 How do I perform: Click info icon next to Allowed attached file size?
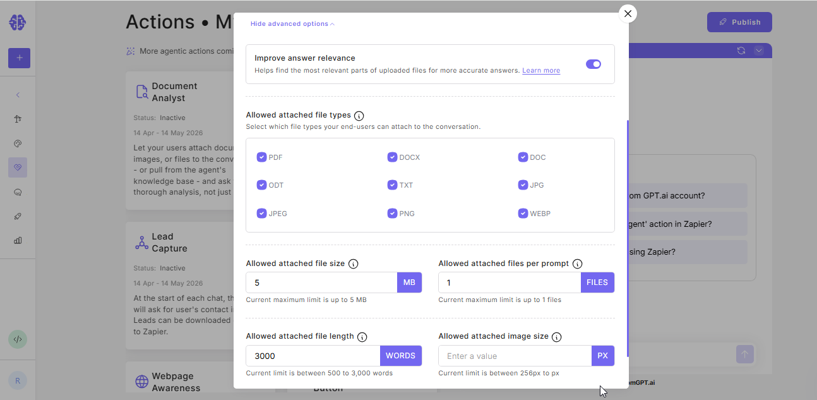point(354,264)
